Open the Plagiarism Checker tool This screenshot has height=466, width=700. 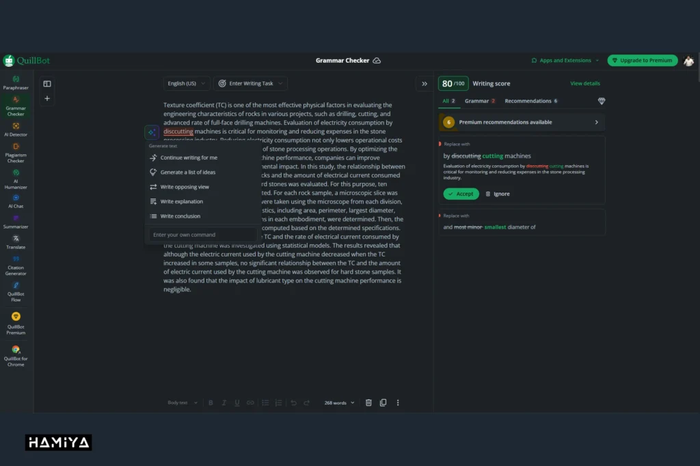[16, 154]
